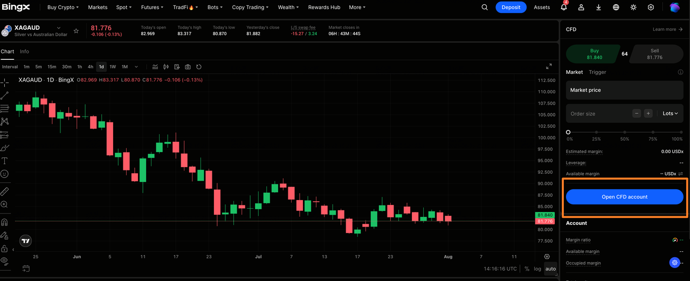Select the 4h chart interval
The width and height of the screenshot is (690, 281).
click(x=91, y=67)
